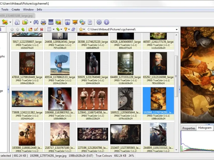Delete the selected file with the red X
This screenshot has width=214, height=160.
[x=41, y=29]
